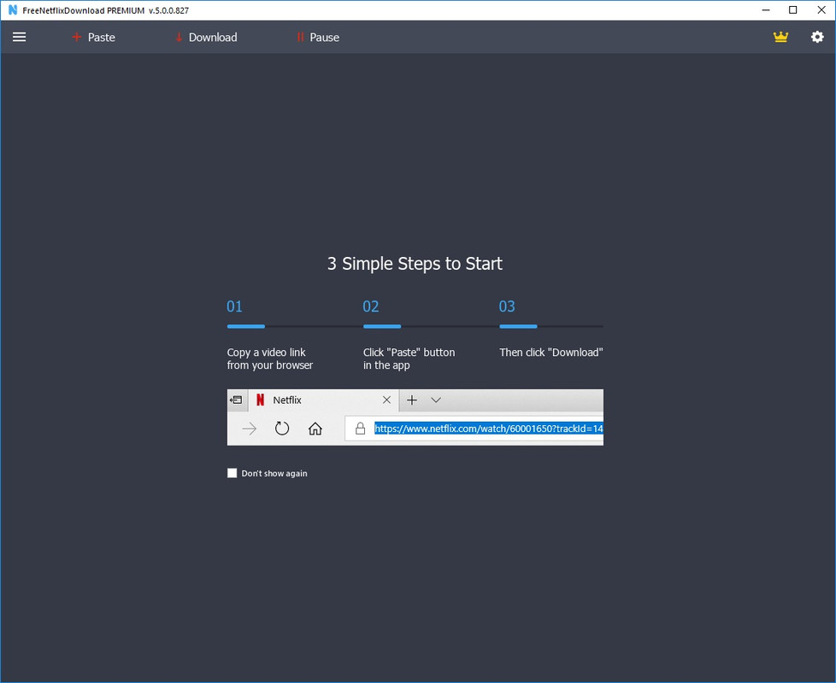Maximize the application window

792,10
